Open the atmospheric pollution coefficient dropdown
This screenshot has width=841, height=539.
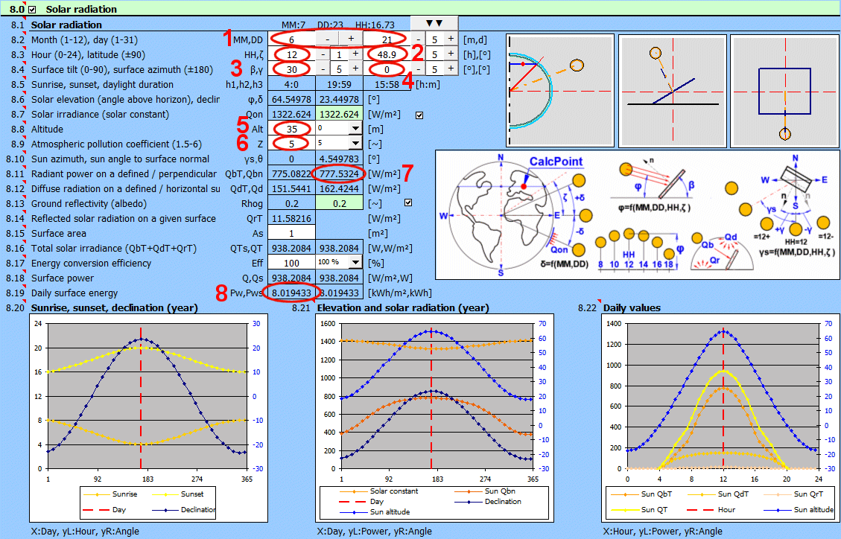coord(355,144)
